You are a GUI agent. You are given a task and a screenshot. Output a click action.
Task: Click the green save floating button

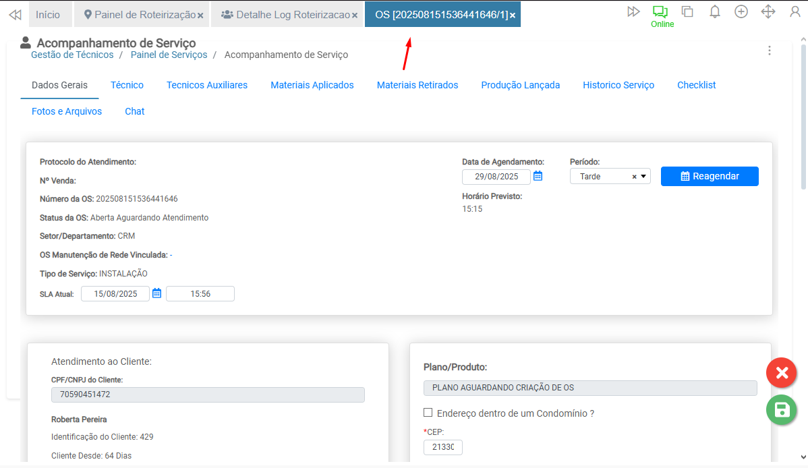click(782, 409)
